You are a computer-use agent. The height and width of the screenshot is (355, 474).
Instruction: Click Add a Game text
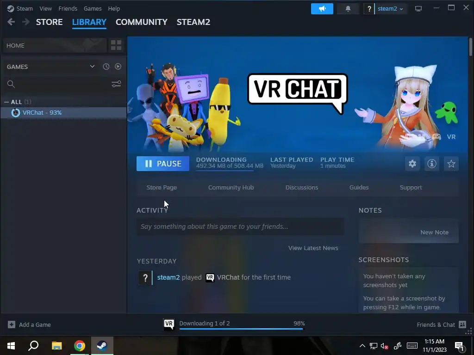click(x=35, y=324)
